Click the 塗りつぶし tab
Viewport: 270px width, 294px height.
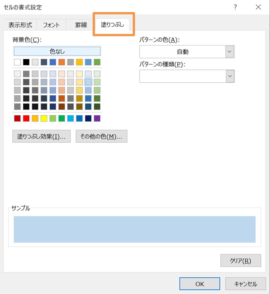pyautogui.click(x=112, y=25)
